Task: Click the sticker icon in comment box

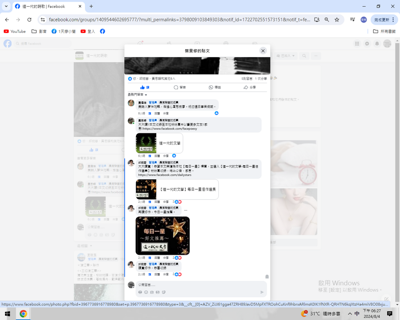Action: [164, 292]
